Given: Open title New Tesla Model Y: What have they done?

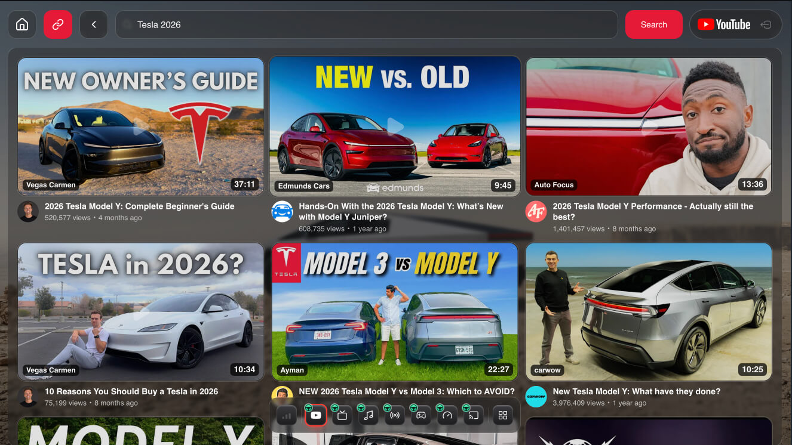Looking at the screenshot, I should tap(636, 392).
